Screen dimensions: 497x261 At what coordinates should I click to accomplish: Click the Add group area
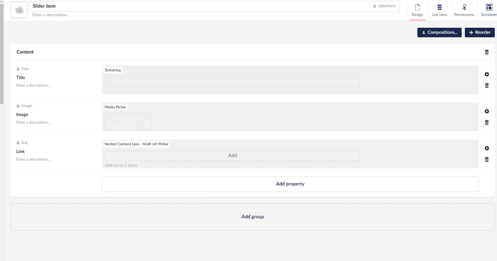point(252,217)
